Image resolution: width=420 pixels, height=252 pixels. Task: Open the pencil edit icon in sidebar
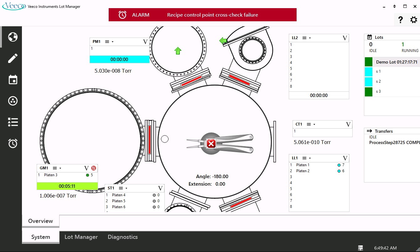click(13, 58)
